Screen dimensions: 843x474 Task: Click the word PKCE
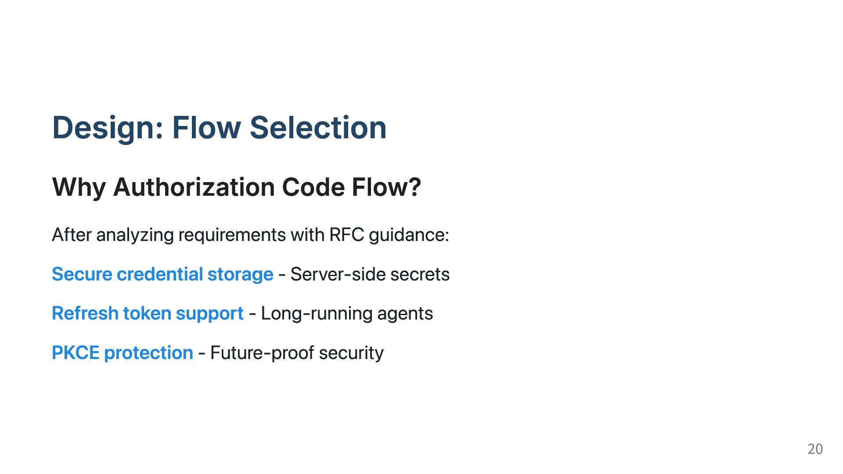pos(76,353)
